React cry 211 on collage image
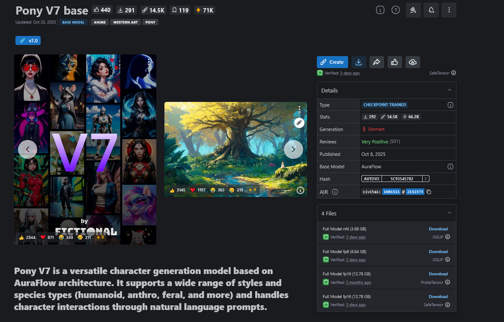 (84, 238)
